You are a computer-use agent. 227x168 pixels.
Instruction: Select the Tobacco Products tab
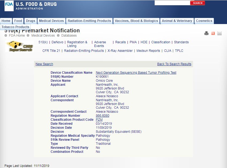15,27
